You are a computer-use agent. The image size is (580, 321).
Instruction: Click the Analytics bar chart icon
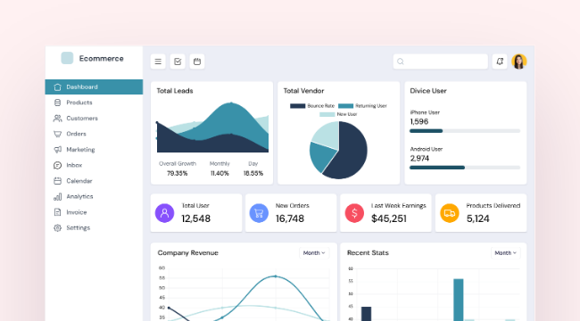(x=57, y=197)
